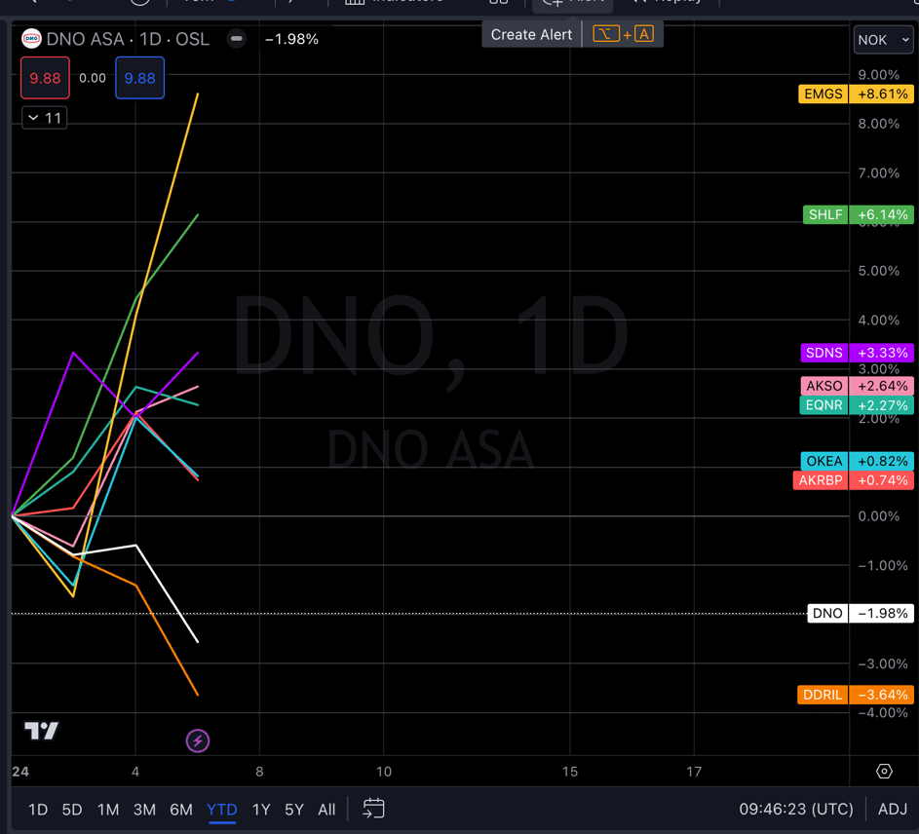Select the EMGS +8.61% price label
The width and height of the screenshot is (919, 834).
coord(856,94)
